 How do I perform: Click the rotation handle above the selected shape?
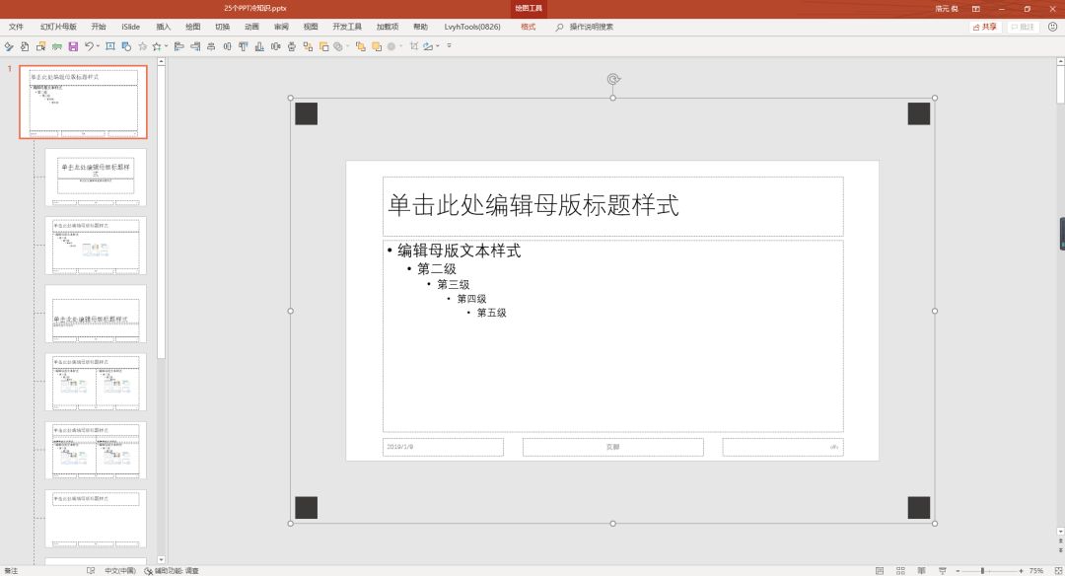pos(613,80)
